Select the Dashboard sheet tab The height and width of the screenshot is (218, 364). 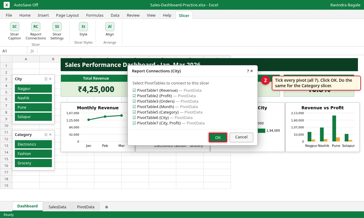(27, 206)
